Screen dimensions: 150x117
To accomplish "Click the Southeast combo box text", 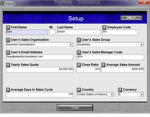I will (84, 44).
